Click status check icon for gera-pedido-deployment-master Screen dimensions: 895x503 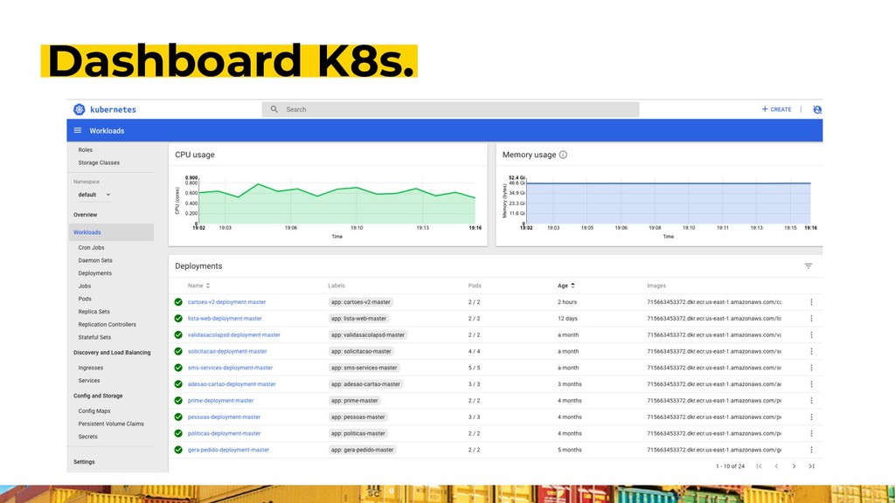click(x=178, y=450)
